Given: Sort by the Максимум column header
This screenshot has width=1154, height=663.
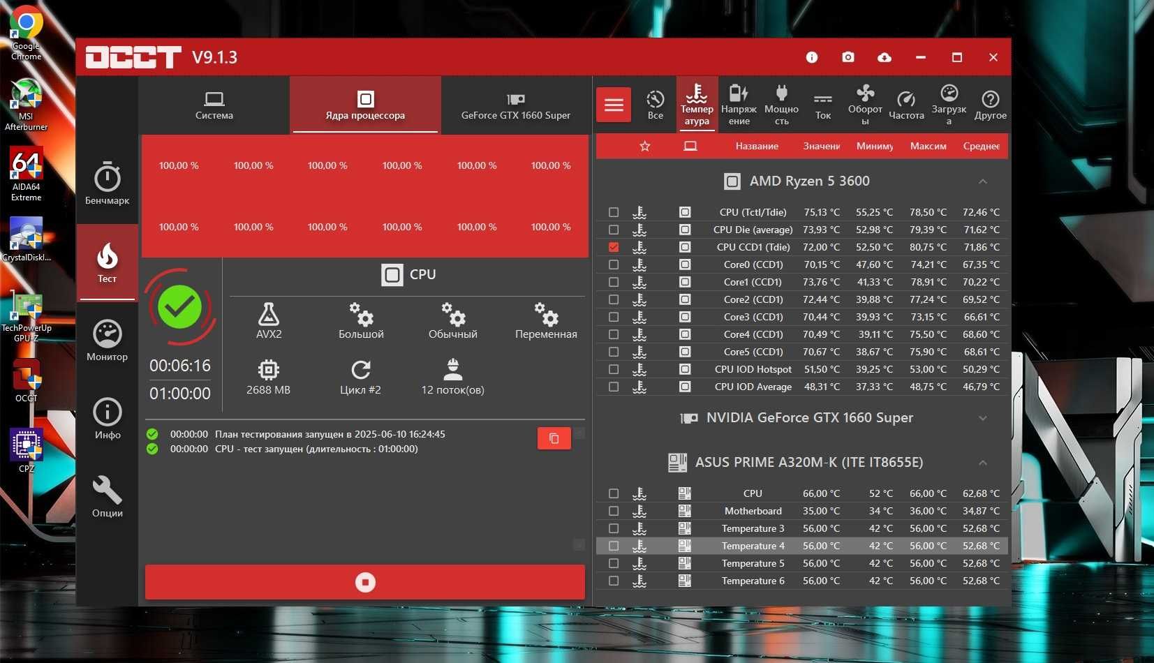Looking at the screenshot, I should [929, 146].
